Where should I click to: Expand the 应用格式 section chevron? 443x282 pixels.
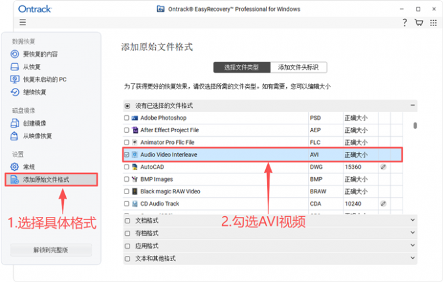pyautogui.click(x=412, y=246)
